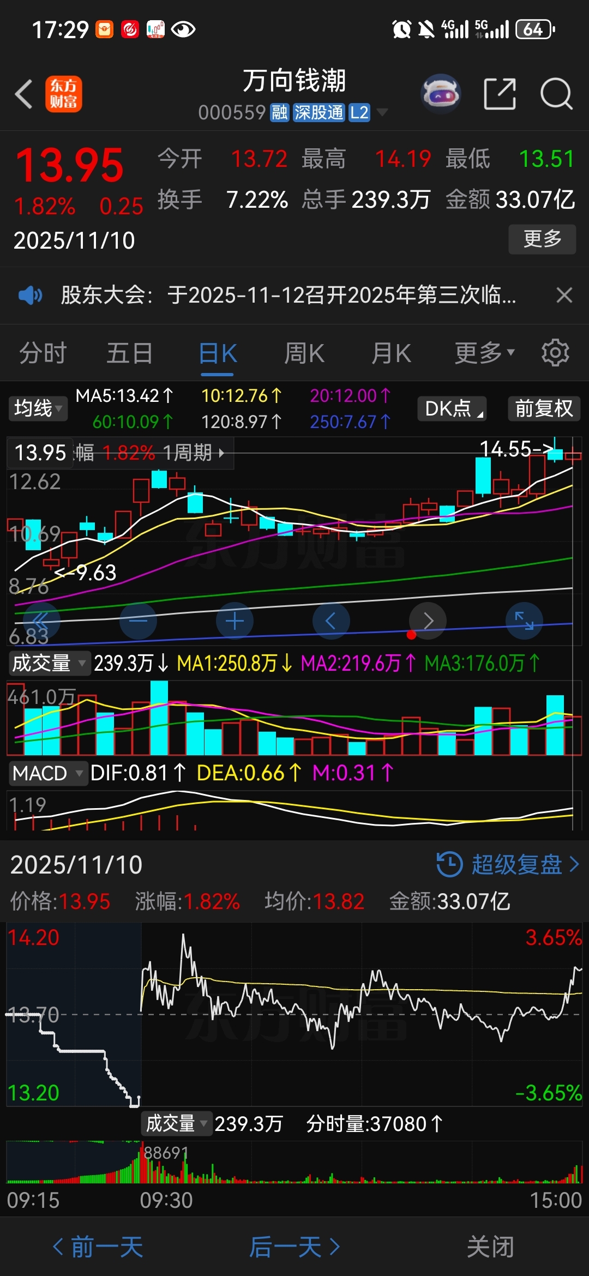
Task: Tap the DIF:0.81 MACD value
Action: 138,773
